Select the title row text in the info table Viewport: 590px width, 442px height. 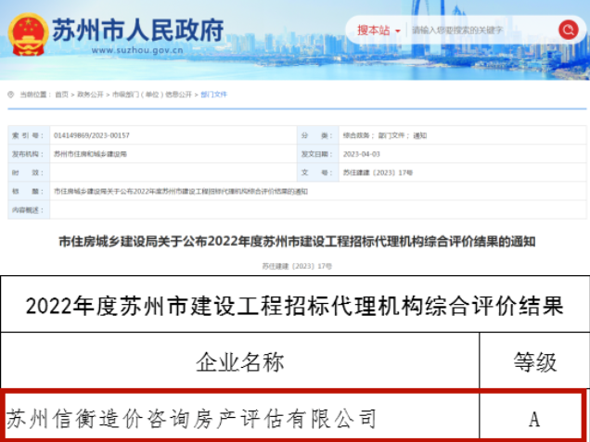tap(181, 191)
